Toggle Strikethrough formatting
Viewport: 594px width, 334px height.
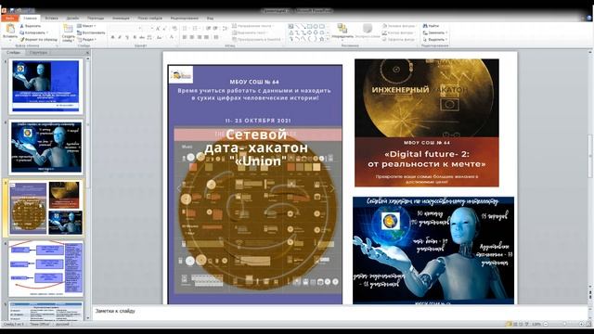point(142,37)
